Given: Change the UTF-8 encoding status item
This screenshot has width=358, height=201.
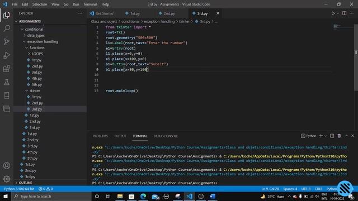Looking at the screenshot, I should click(306, 189).
